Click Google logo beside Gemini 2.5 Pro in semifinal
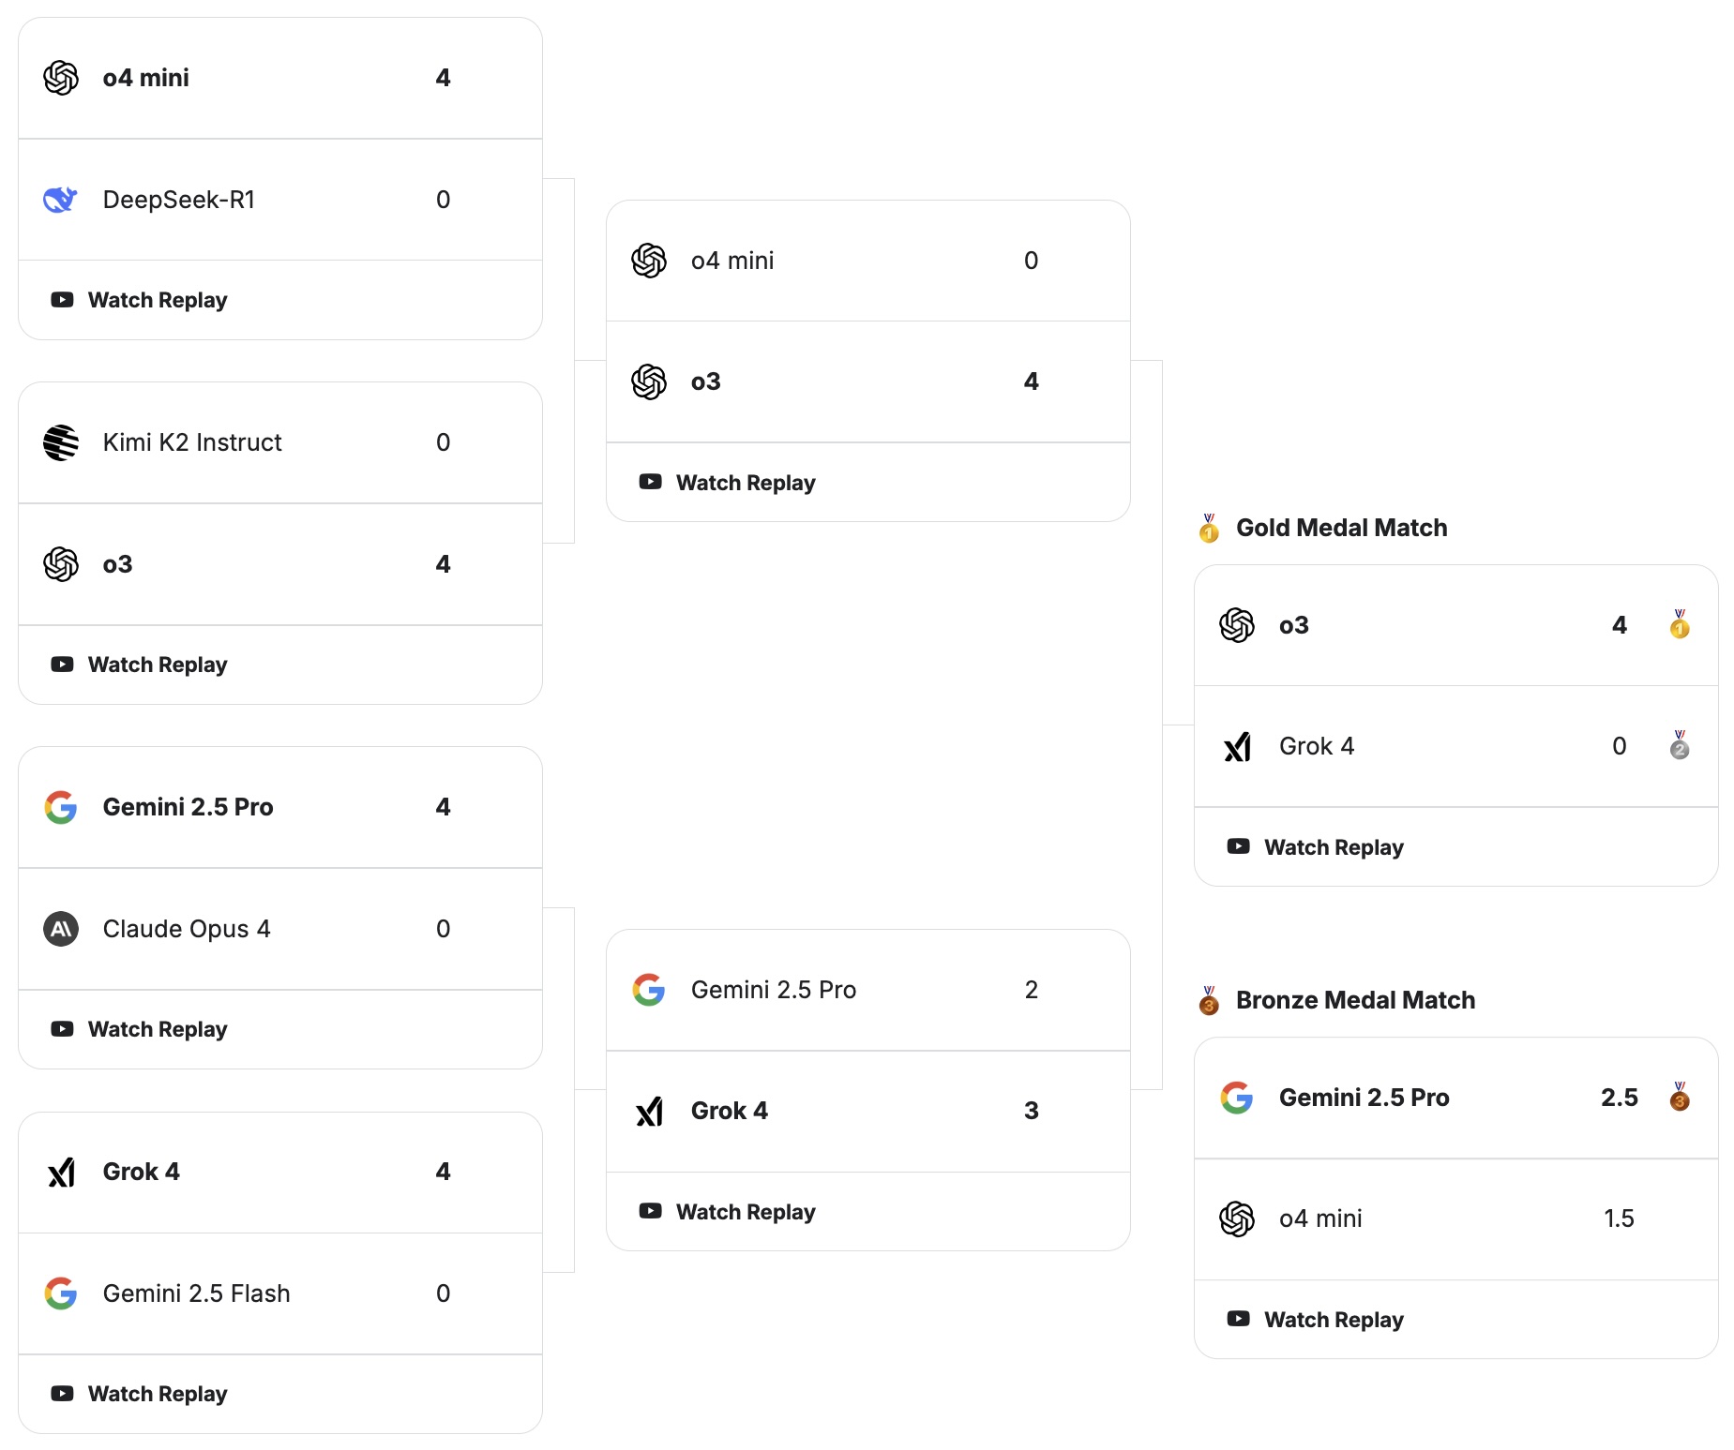 (x=649, y=990)
